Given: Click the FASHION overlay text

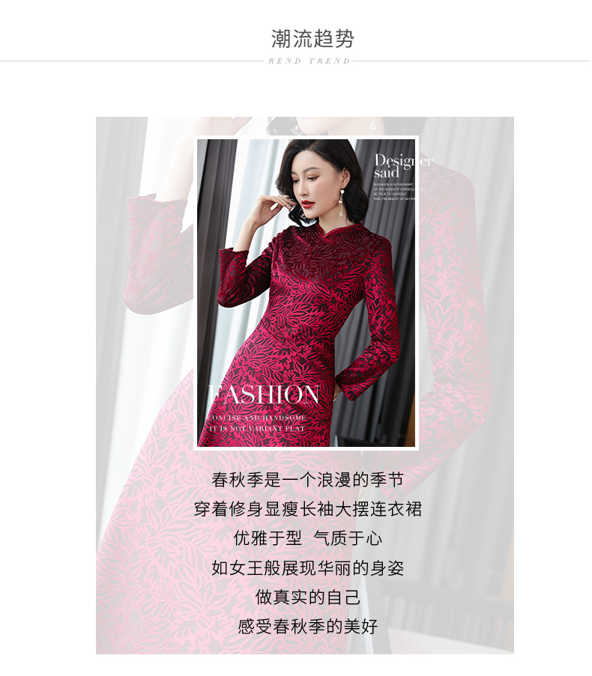Looking at the screenshot, I should [264, 395].
